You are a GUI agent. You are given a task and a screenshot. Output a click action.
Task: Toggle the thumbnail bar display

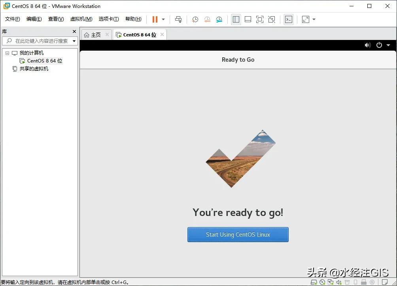pyautogui.click(x=248, y=19)
